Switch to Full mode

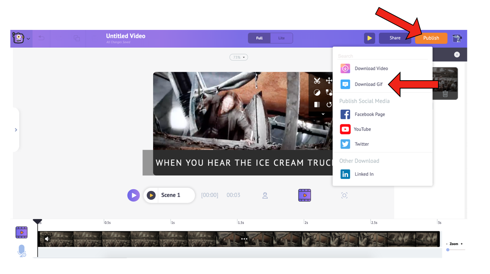259,38
